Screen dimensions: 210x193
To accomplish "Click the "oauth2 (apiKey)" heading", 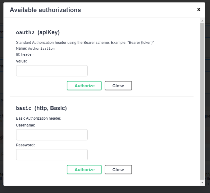I will 38,32.
